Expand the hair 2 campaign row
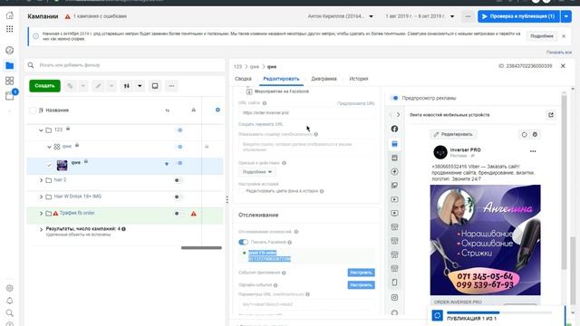This screenshot has height=326, width=580. click(41, 180)
